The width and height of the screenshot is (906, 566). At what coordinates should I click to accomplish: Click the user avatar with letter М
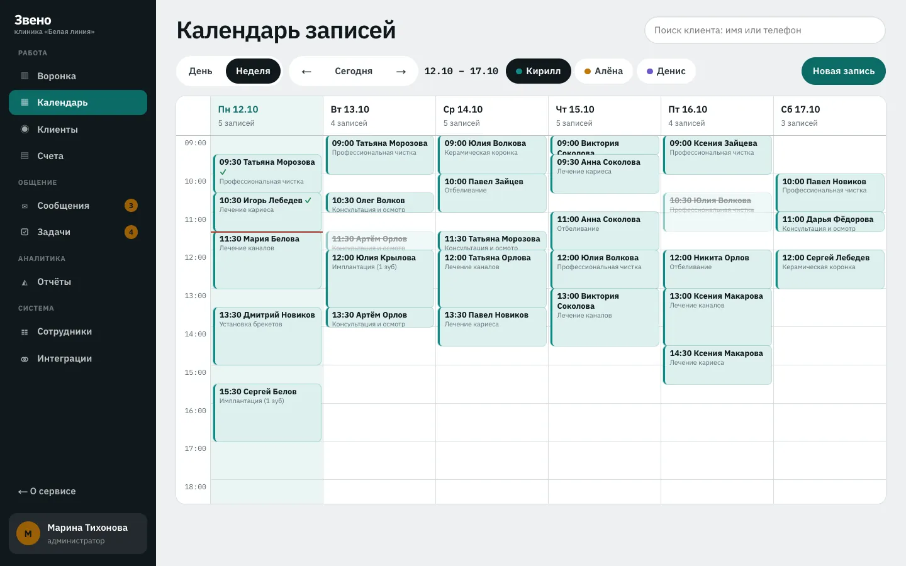coord(28,533)
